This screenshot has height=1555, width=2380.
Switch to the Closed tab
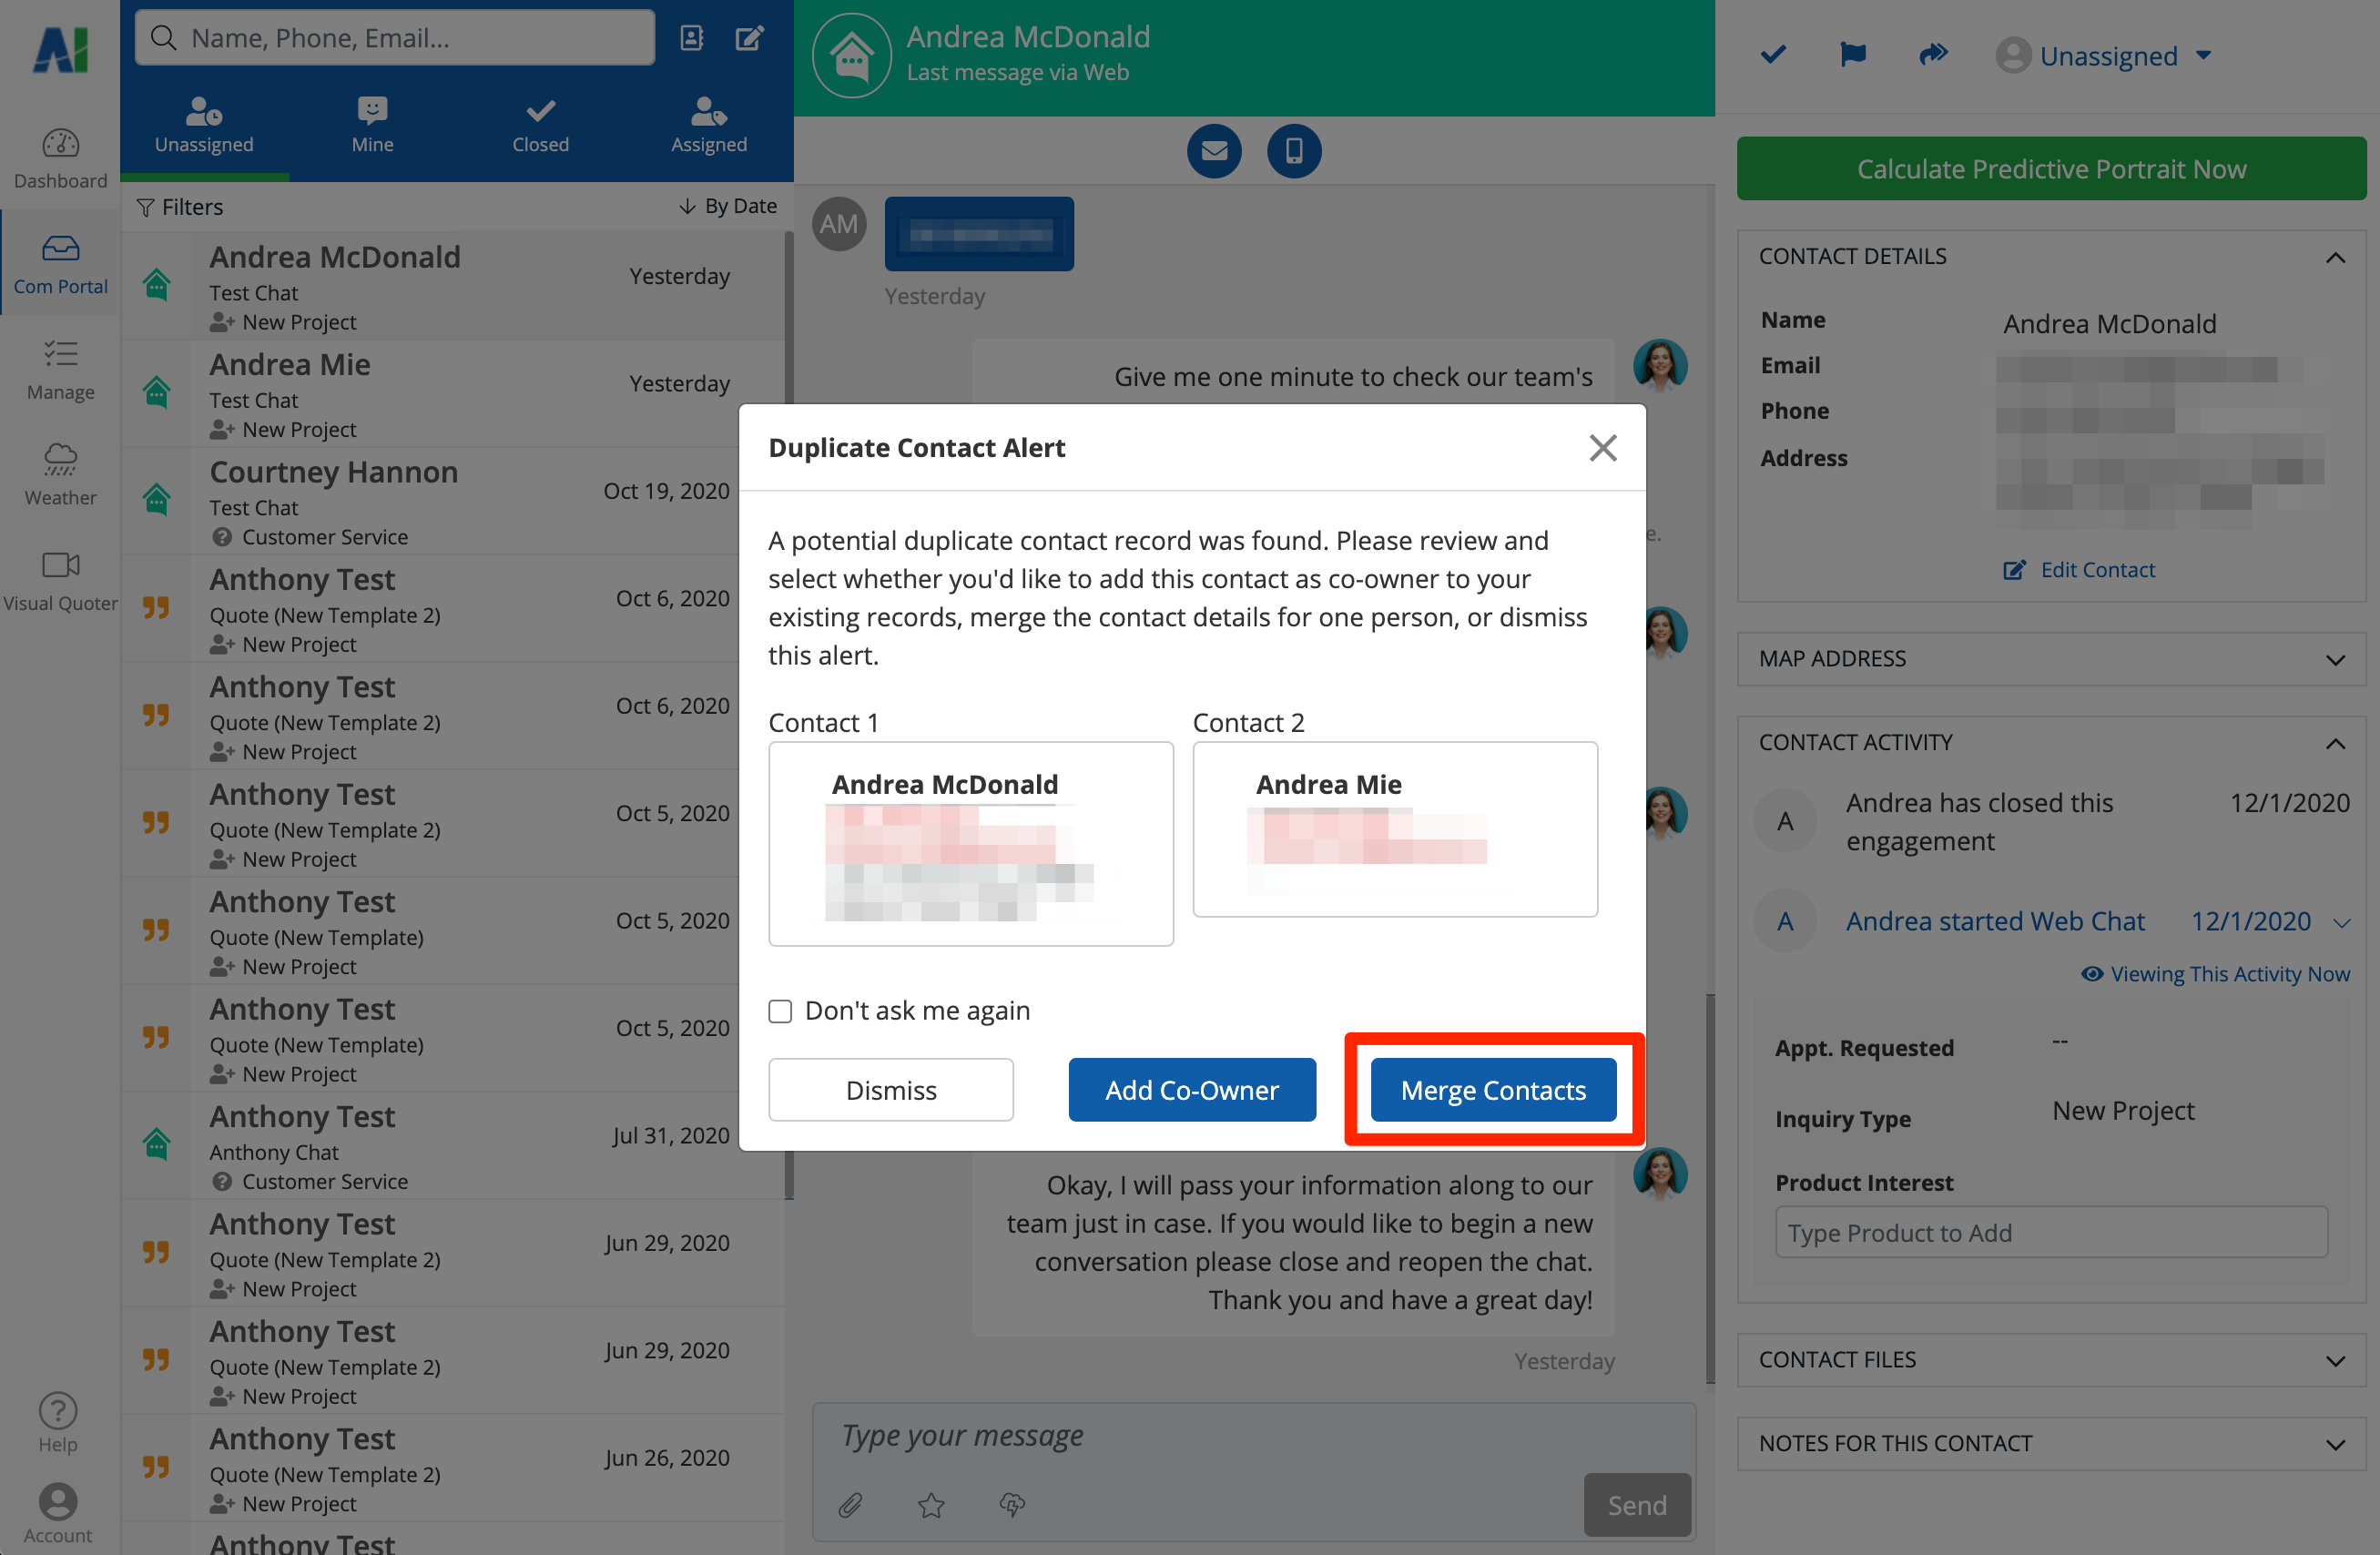540,125
